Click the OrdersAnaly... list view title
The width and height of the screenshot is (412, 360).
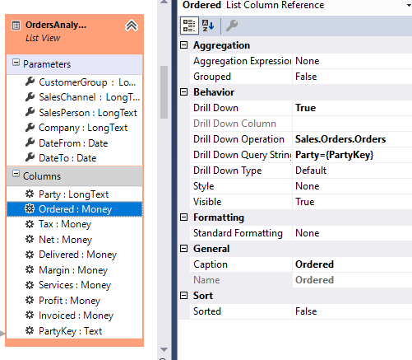(x=56, y=25)
